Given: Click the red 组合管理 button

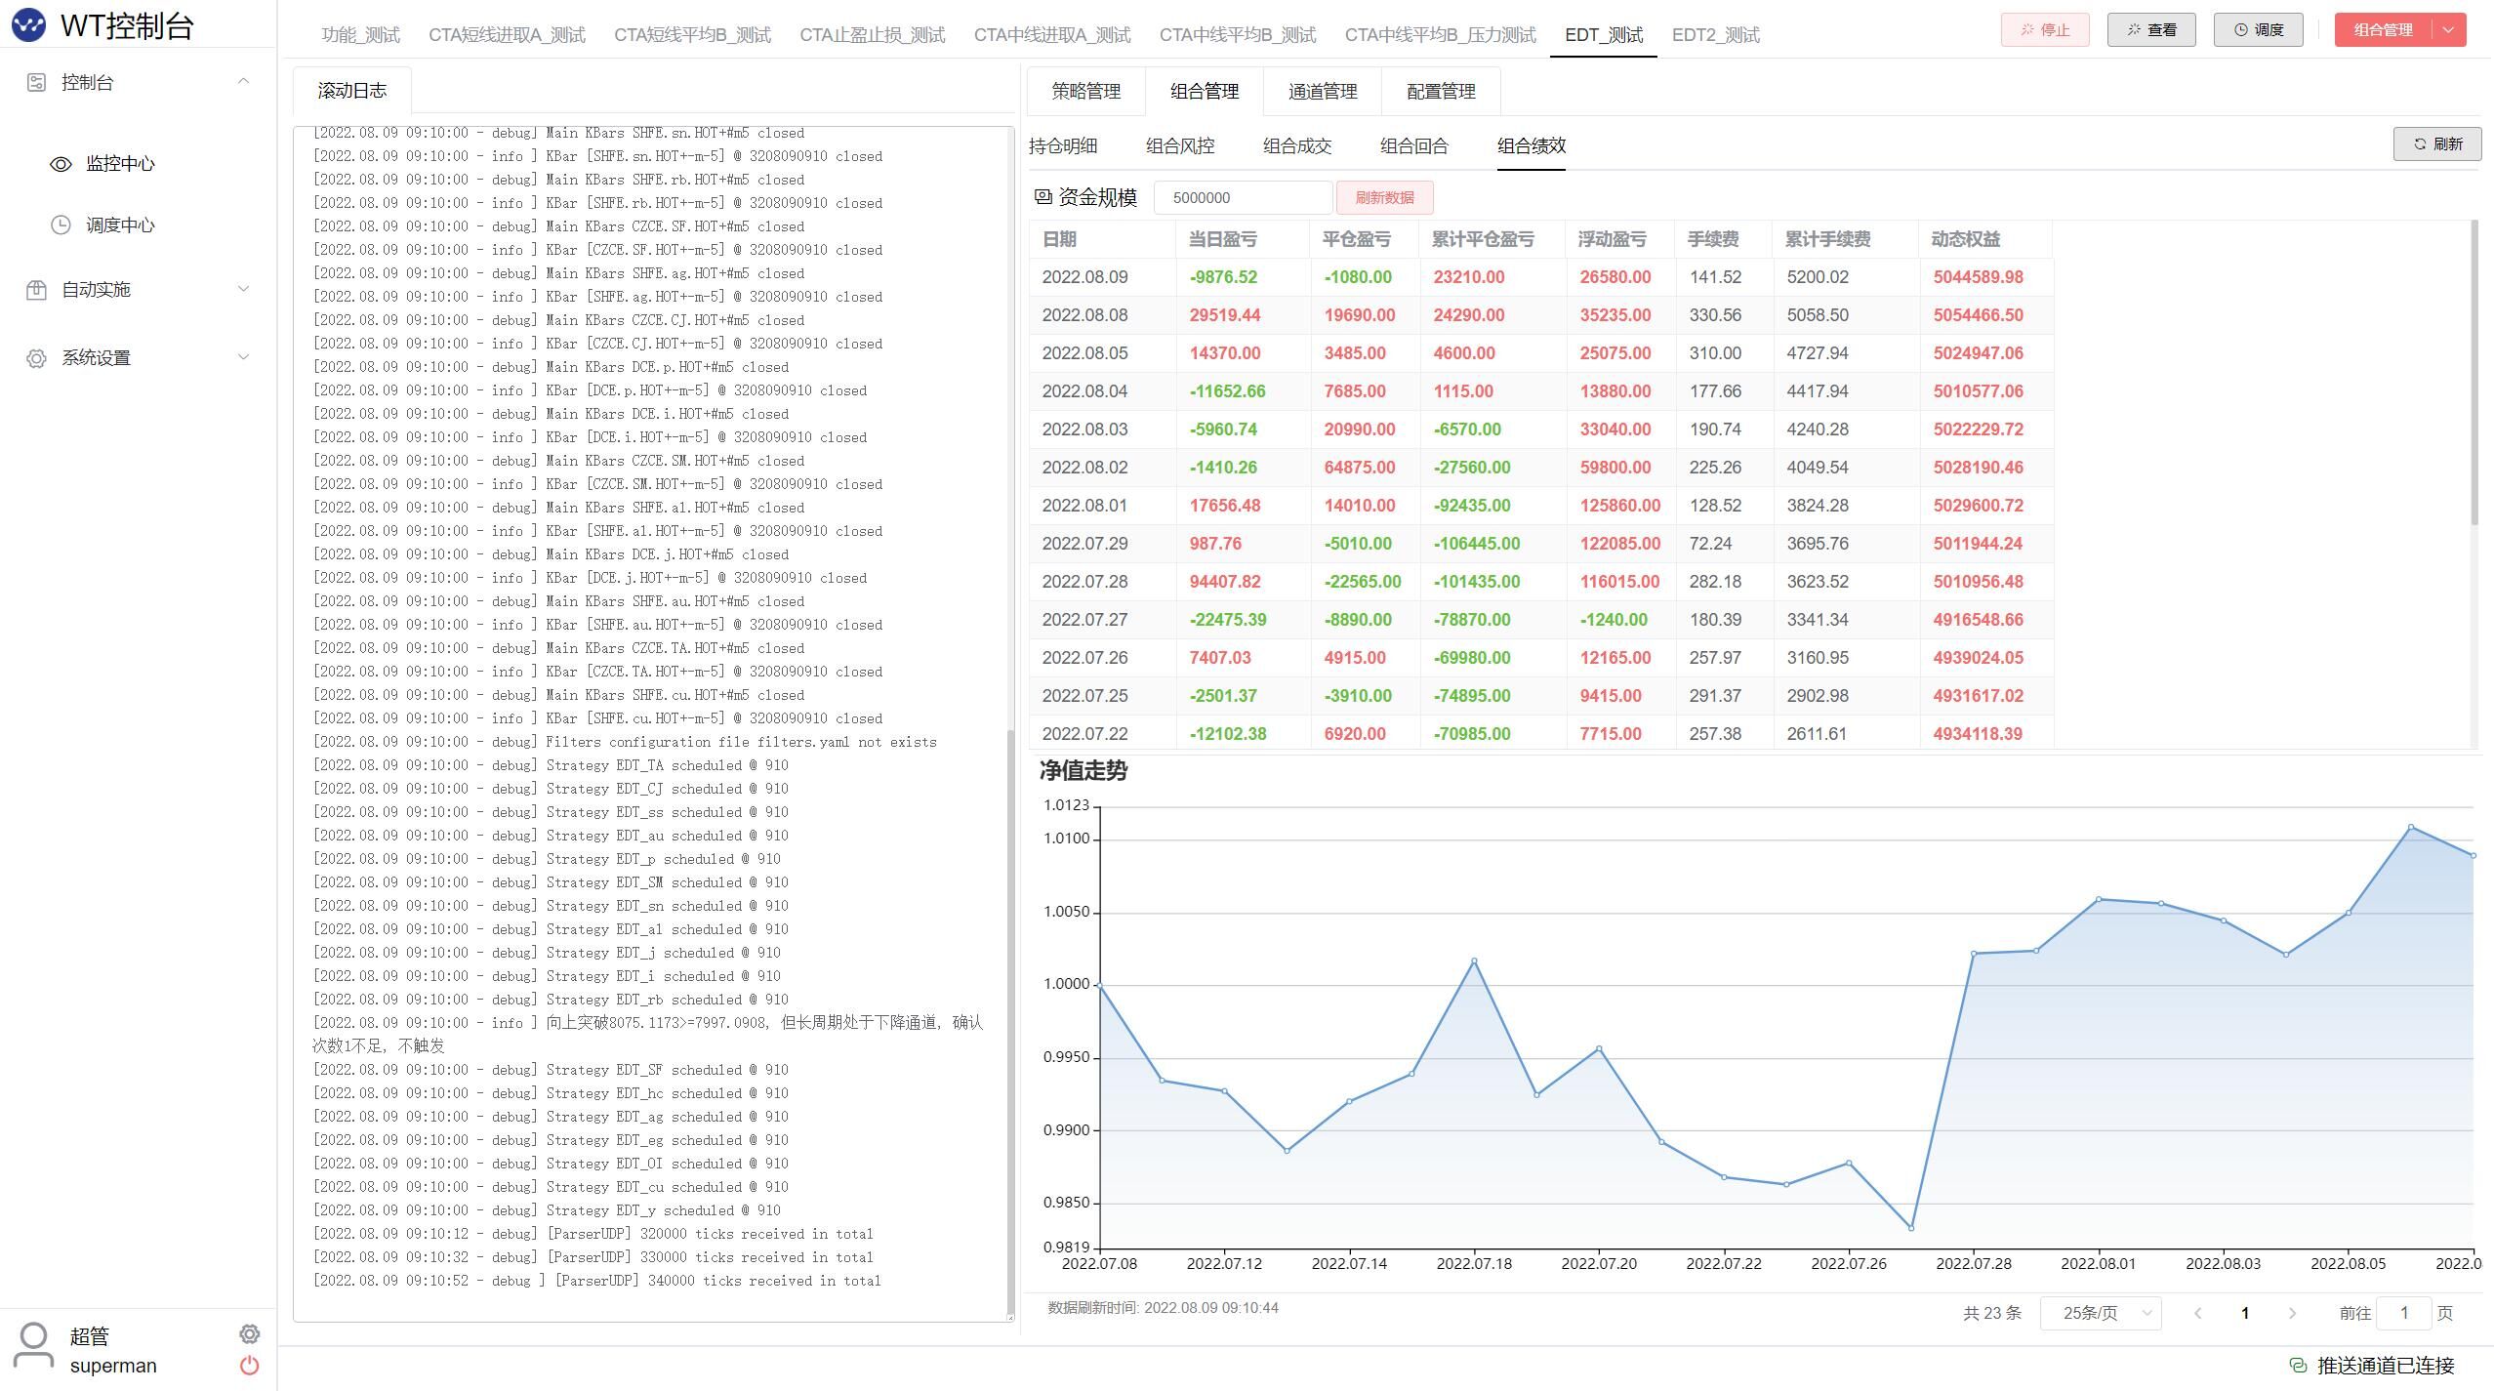Looking at the screenshot, I should coord(2383,30).
